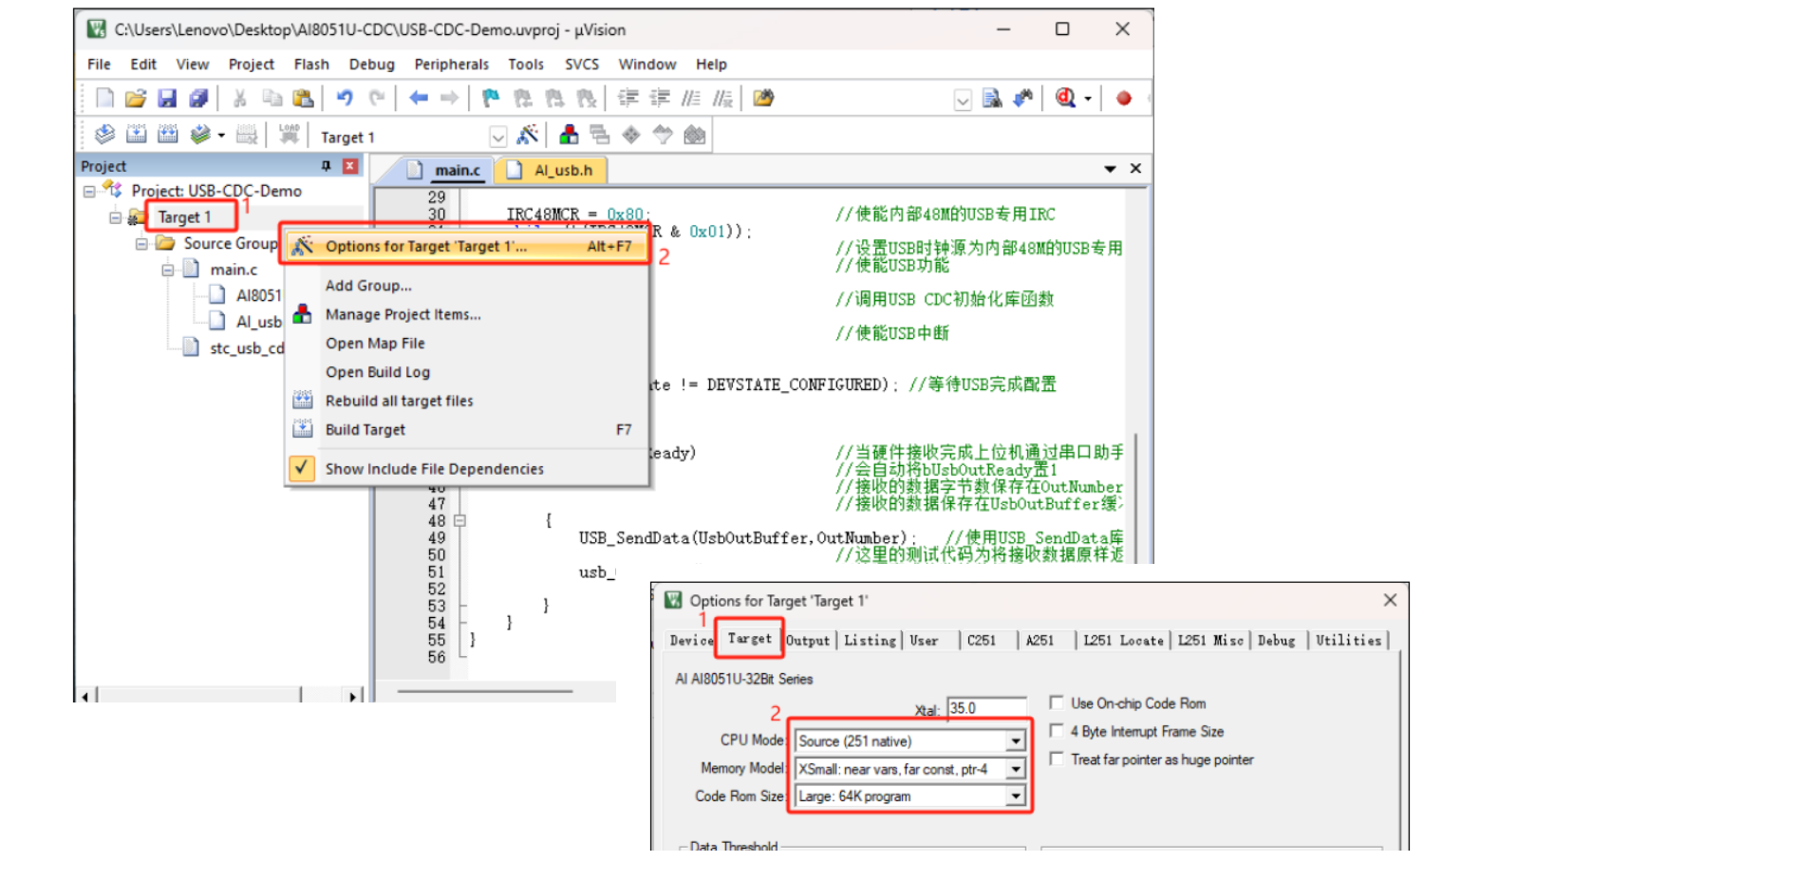The width and height of the screenshot is (1817, 880).
Task: Choose Build Target menu entry
Action: (x=365, y=430)
